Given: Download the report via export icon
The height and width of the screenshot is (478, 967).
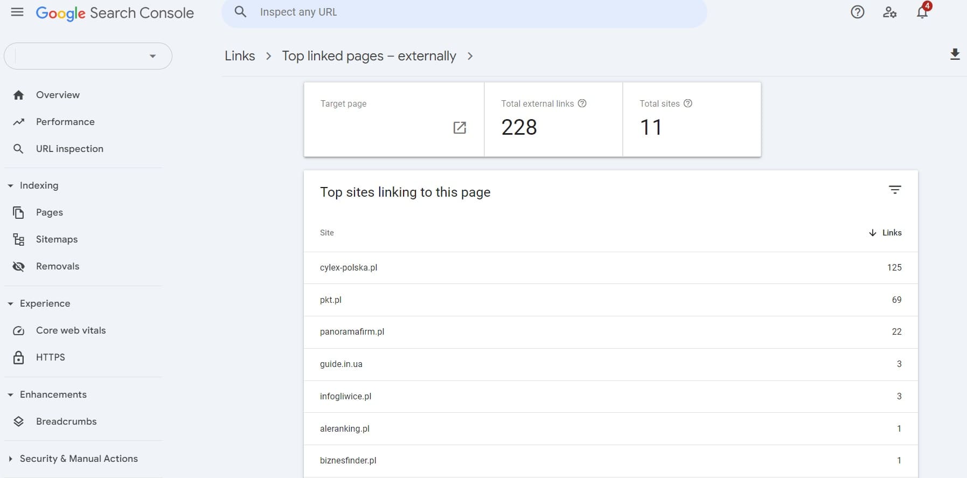Looking at the screenshot, I should click(x=955, y=54).
